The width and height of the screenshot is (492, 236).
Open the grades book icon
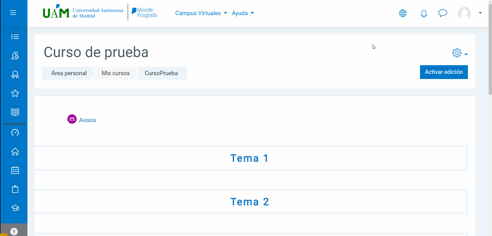click(15, 112)
